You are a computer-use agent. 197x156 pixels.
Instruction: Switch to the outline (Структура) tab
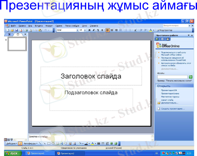[9, 34]
